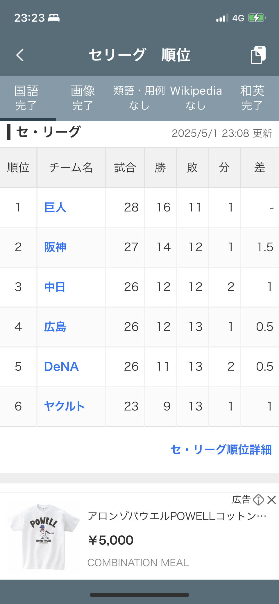Open the 阪神 team link
This screenshot has width=279, height=604.
[x=55, y=247]
